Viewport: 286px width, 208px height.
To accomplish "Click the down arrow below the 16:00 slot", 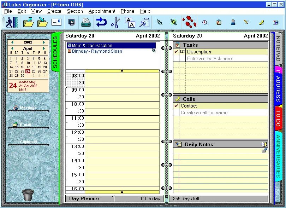I will point(122,192).
